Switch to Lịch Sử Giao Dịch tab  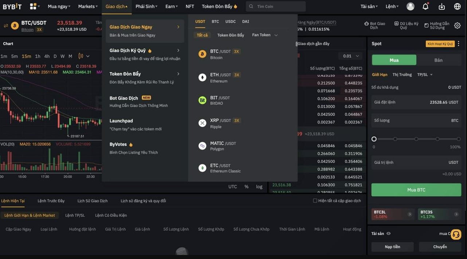point(93,201)
